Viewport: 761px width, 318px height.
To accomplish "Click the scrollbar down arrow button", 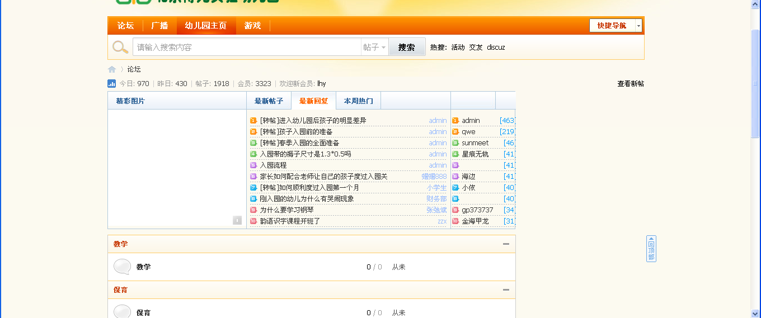I will 755,313.
